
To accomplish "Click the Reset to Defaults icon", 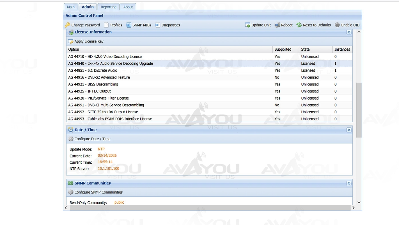I will [x=299, y=25].
